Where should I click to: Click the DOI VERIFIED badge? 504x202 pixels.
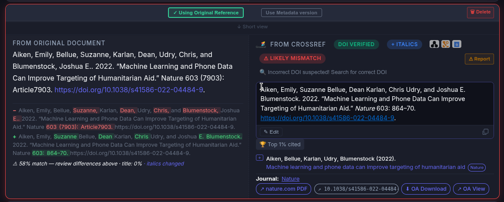click(356, 44)
